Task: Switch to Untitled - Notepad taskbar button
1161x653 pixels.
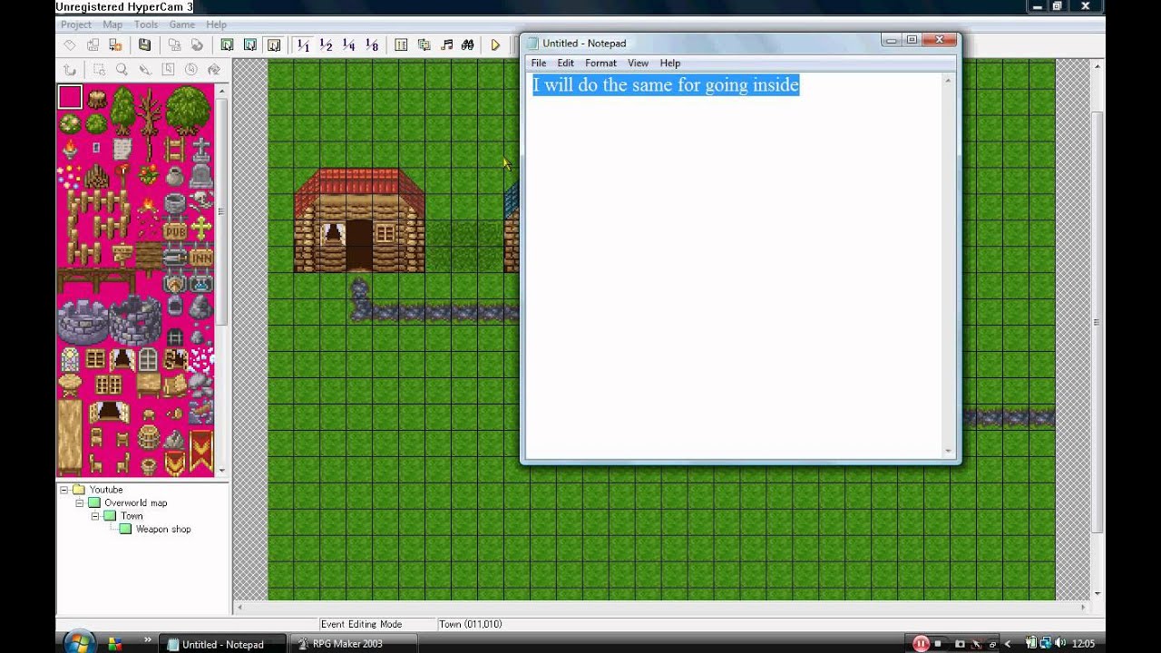Action: (222, 644)
